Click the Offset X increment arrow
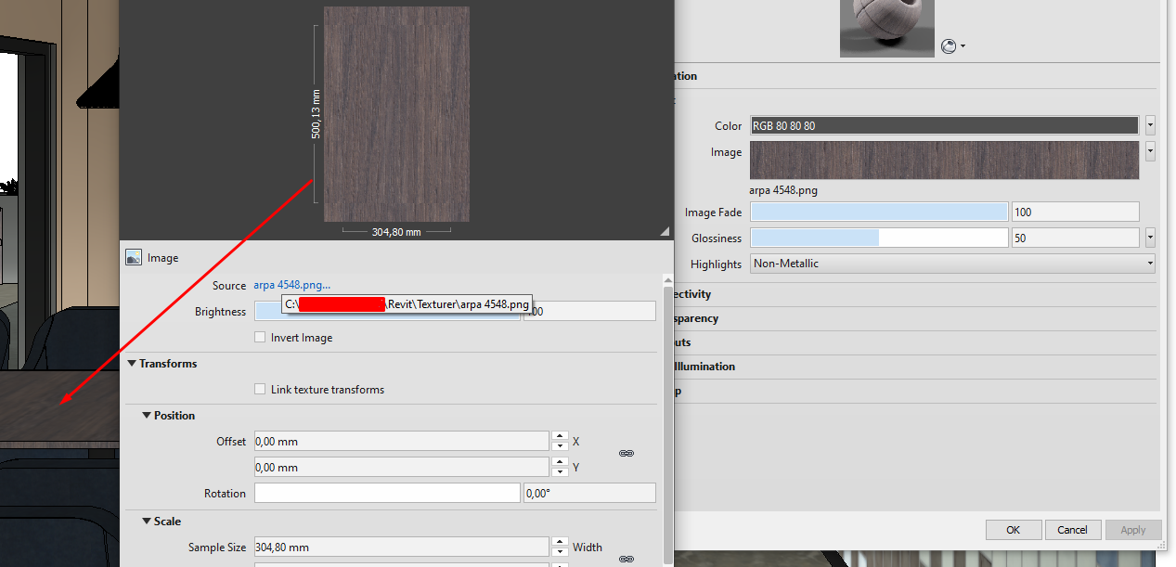 [x=560, y=436]
